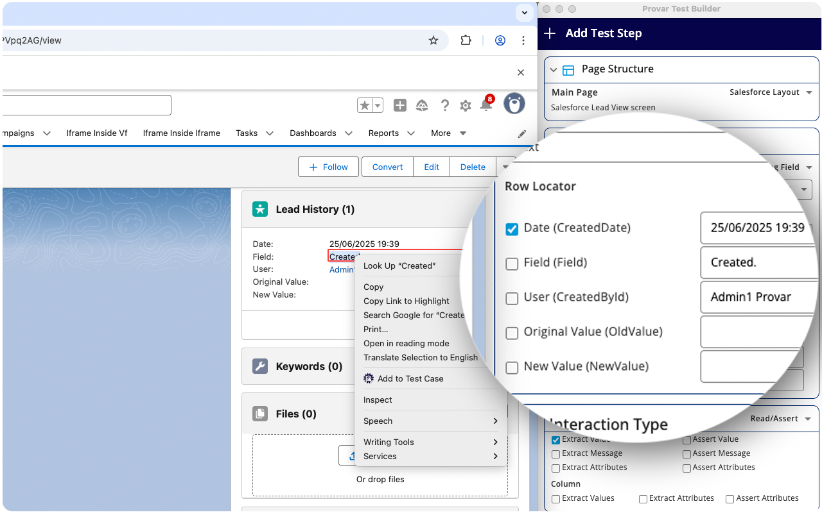The width and height of the screenshot is (822, 513).
Task: Click the Files related list icon
Action: click(x=260, y=414)
